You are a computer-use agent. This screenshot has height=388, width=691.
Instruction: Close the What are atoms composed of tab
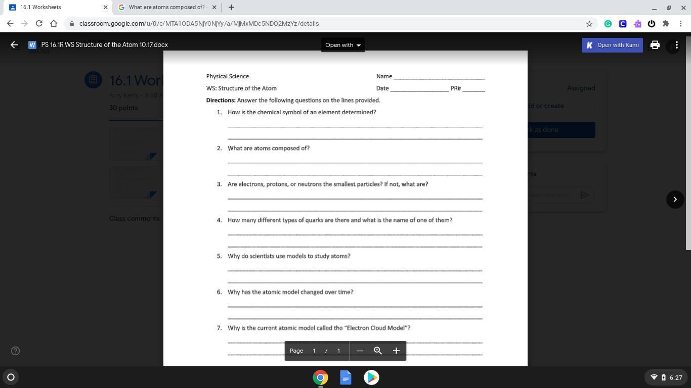click(x=214, y=7)
